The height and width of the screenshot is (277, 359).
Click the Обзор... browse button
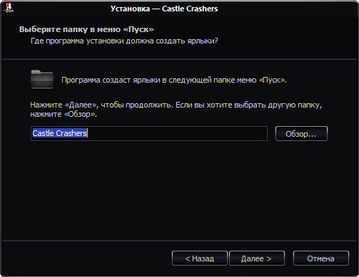(x=301, y=134)
